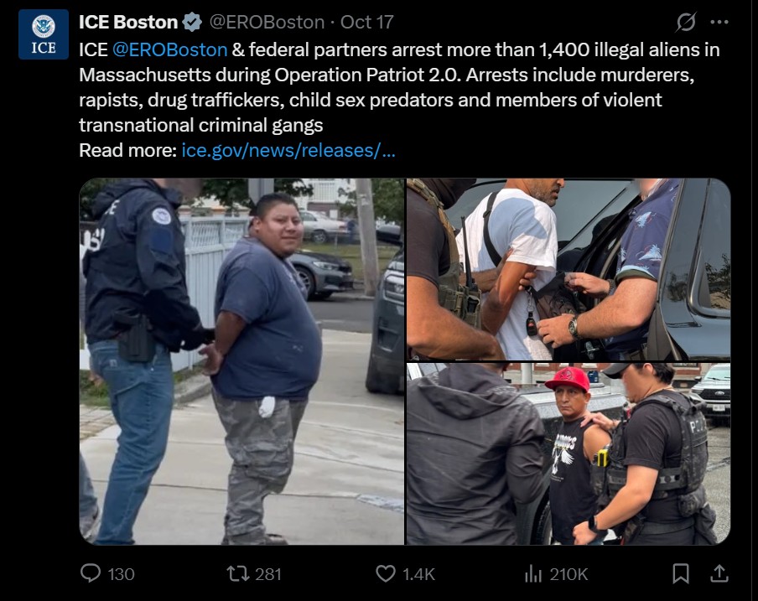
Task: Like the post with heart icon
Action: [x=385, y=573]
